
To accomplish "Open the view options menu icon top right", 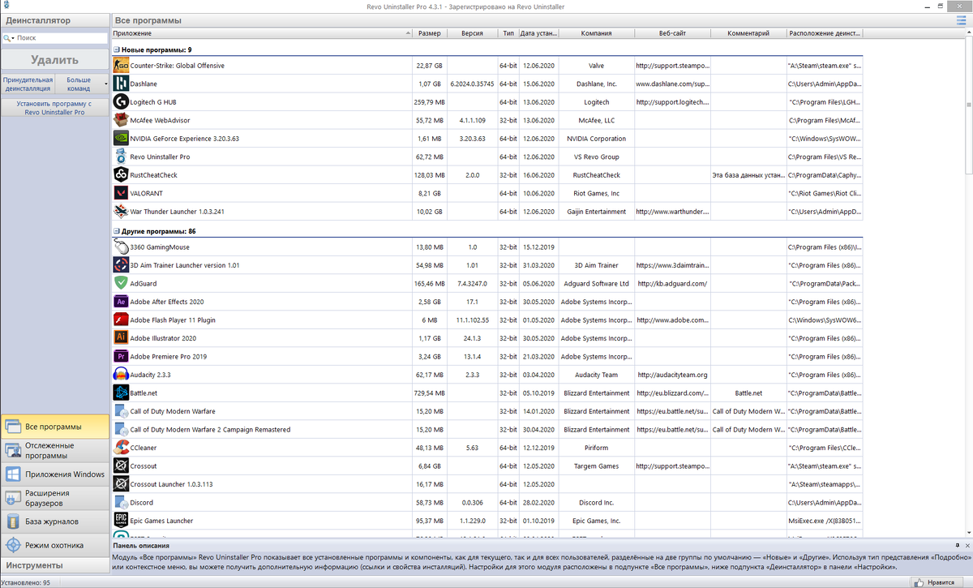I will pyautogui.click(x=962, y=20).
